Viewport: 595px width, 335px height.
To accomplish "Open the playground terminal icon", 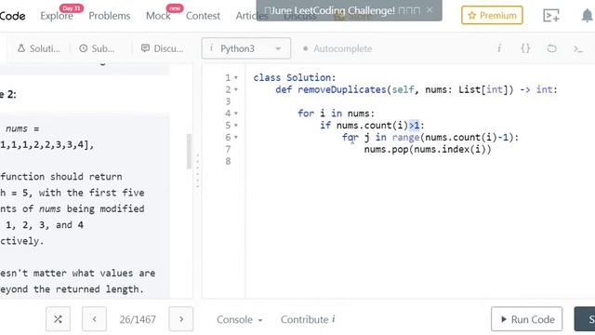I will pos(551,16).
